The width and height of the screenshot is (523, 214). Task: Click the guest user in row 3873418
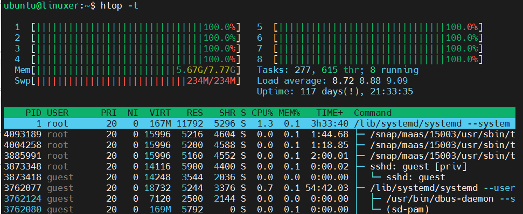[60, 177]
